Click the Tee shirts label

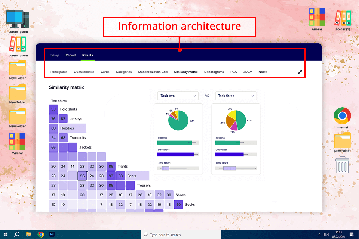(59, 101)
